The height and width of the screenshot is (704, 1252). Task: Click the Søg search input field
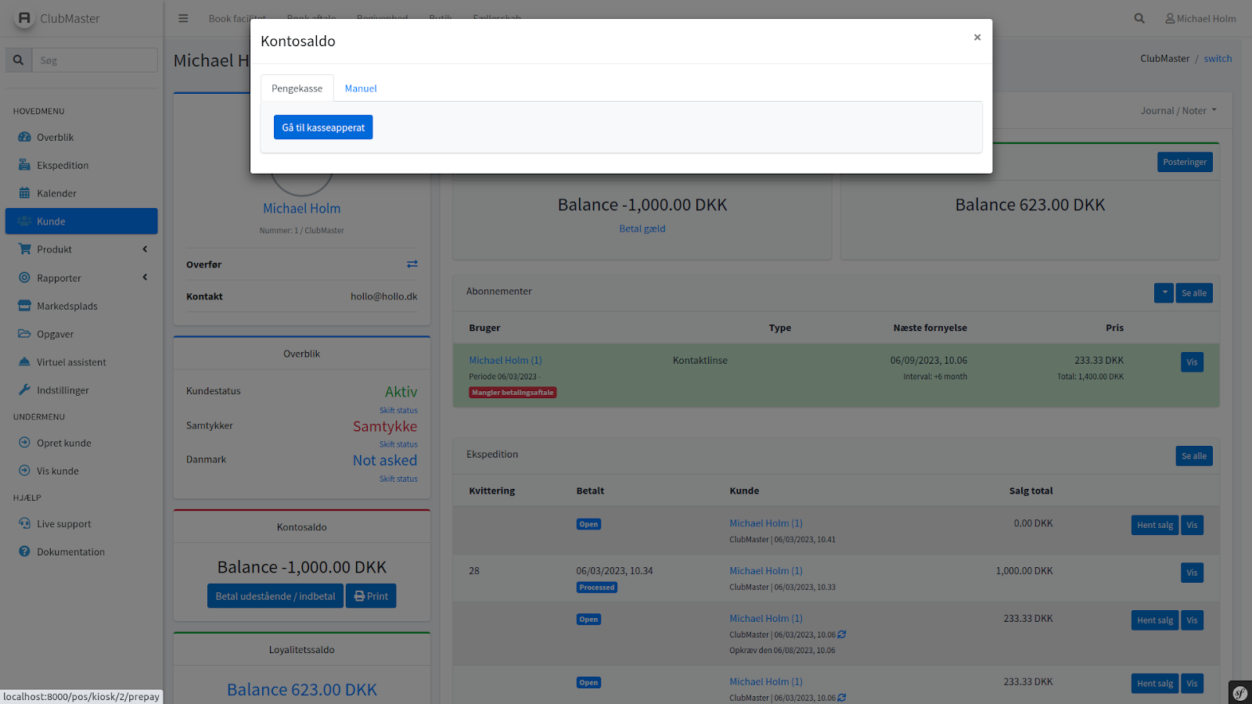[x=94, y=60]
